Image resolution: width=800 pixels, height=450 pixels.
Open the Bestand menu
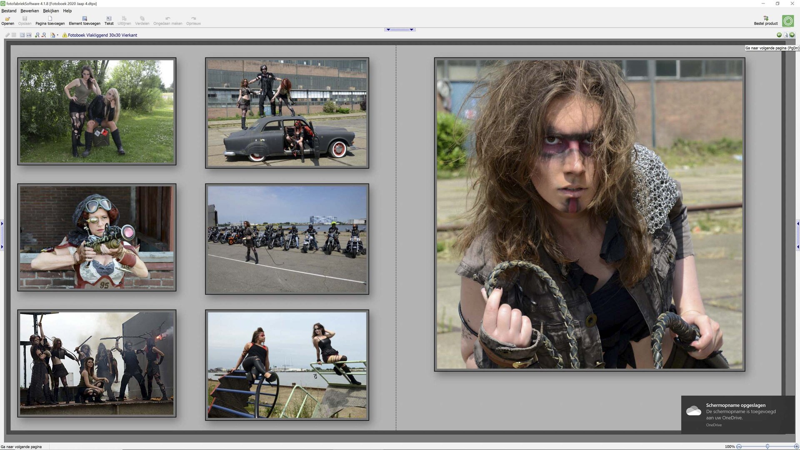[9, 11]
